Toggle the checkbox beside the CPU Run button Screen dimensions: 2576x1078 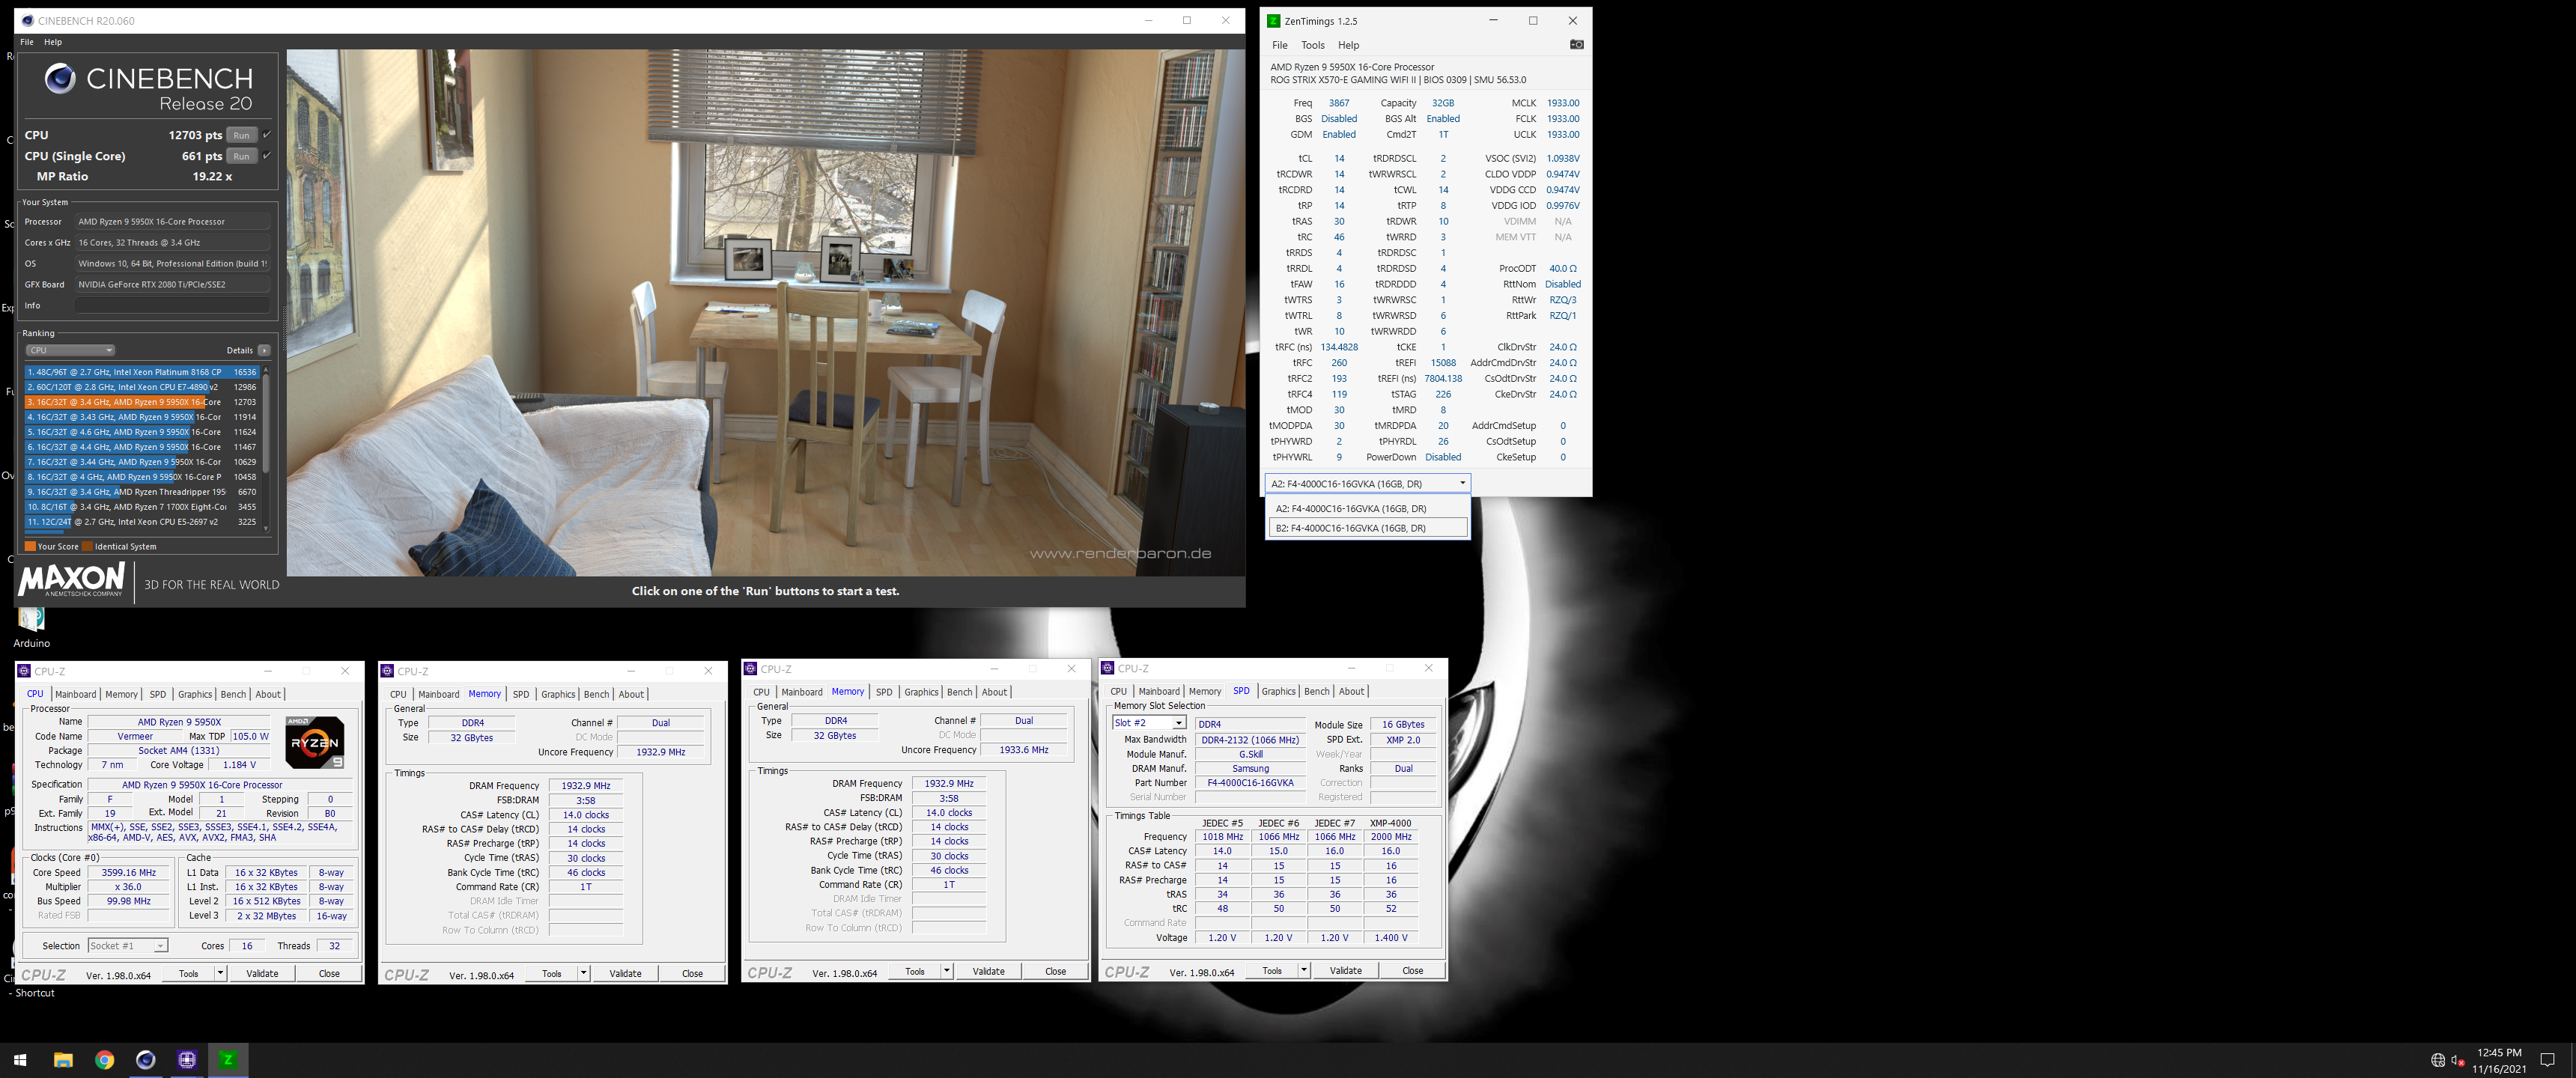click(x=267, y=134)
